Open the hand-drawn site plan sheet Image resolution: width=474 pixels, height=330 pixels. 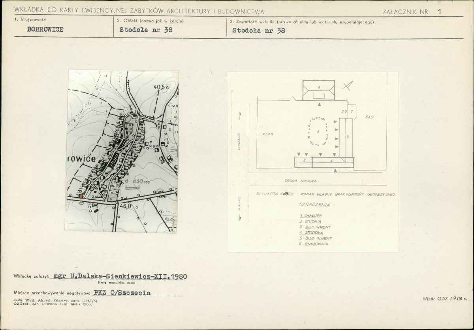[x=313, y=162]
